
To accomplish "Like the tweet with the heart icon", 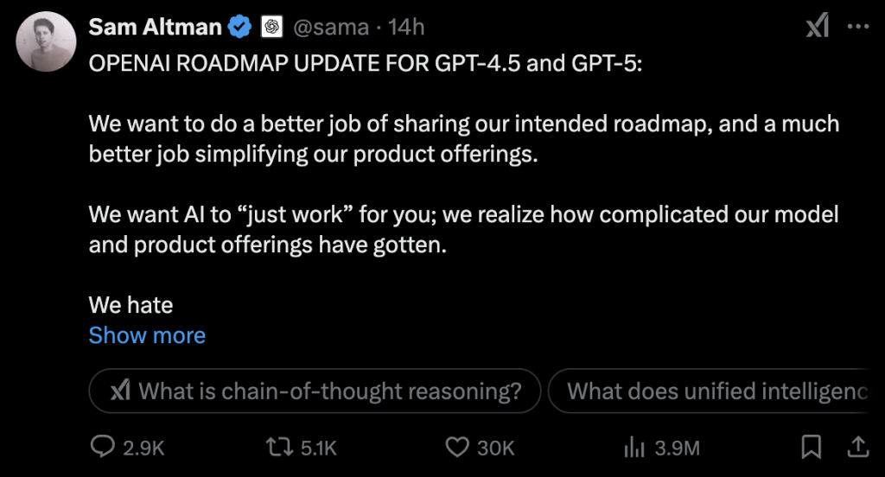I will [x=456, y=447].
